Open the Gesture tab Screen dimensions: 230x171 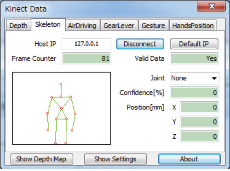click(x=153, y=26)
